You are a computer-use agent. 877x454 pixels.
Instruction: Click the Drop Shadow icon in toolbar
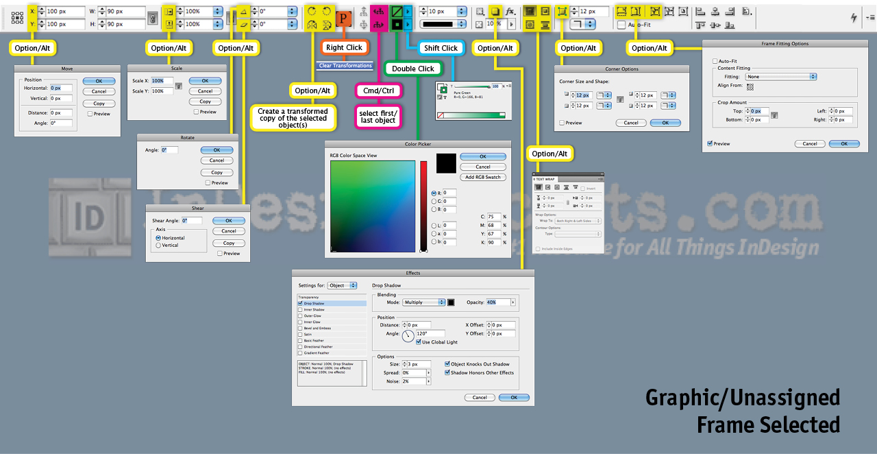(495, 12)
